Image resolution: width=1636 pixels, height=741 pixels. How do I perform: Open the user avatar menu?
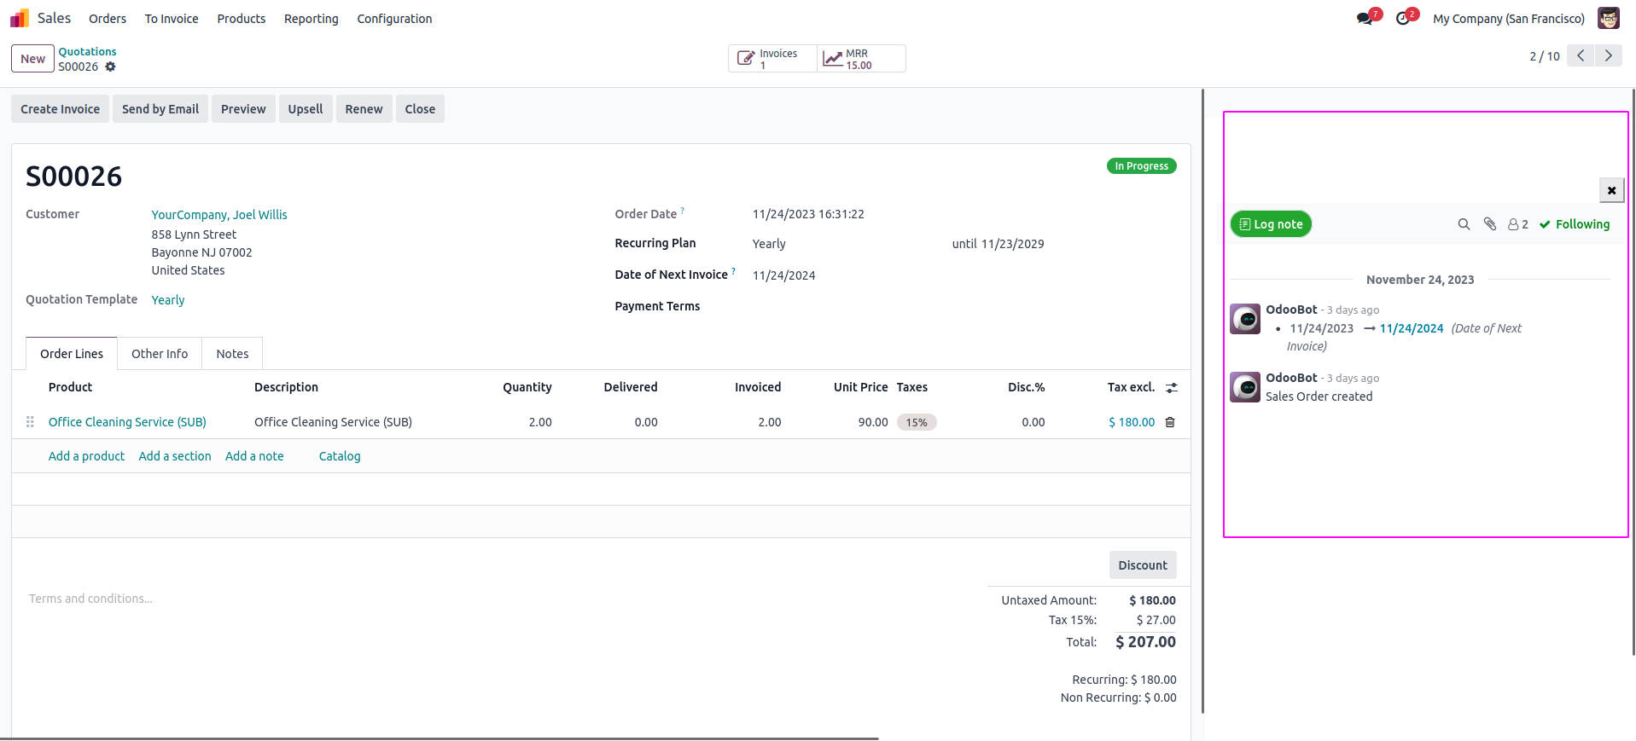(x=1608, y=18)
